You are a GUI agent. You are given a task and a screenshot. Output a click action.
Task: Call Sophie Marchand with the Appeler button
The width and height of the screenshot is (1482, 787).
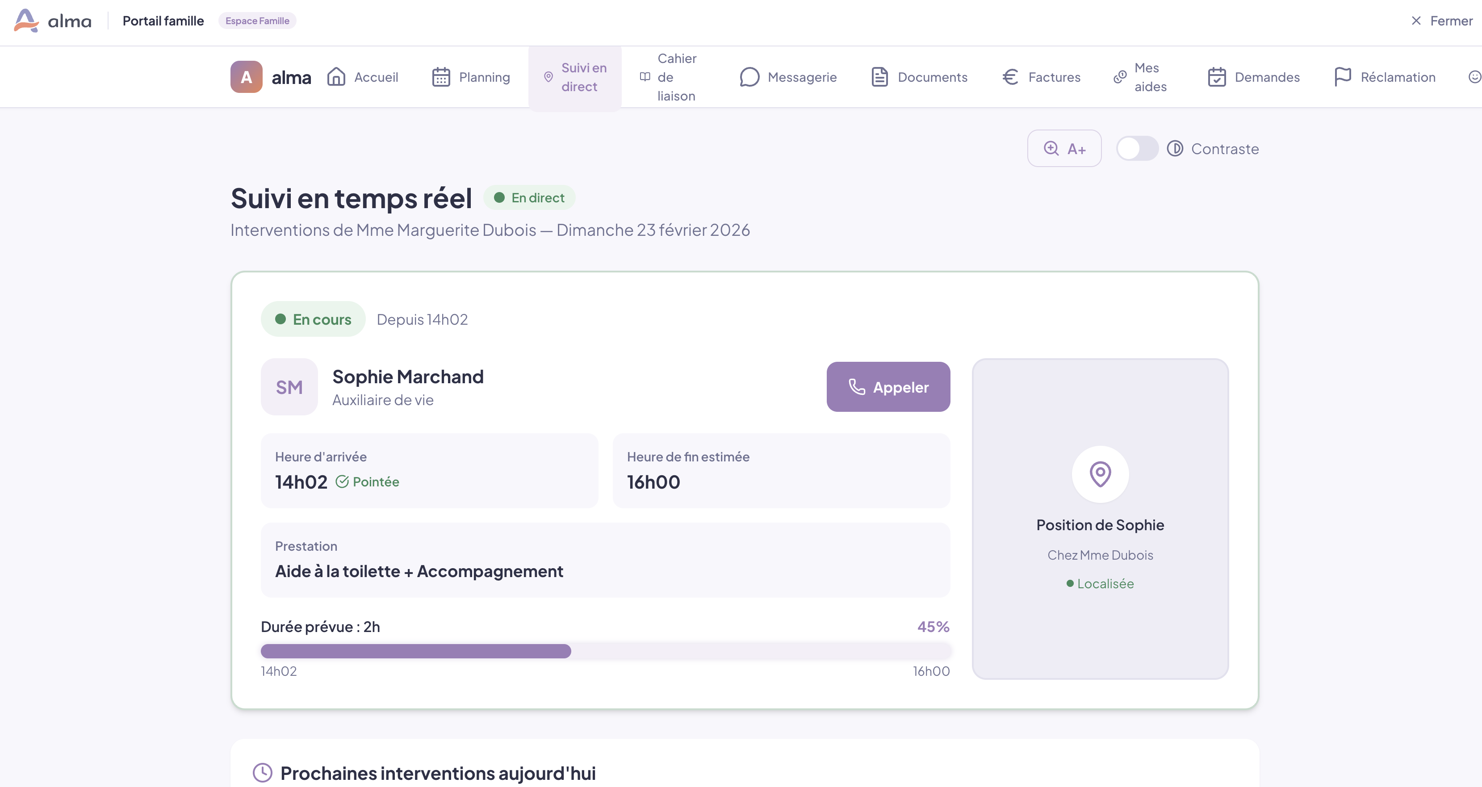tap(888, 387)
